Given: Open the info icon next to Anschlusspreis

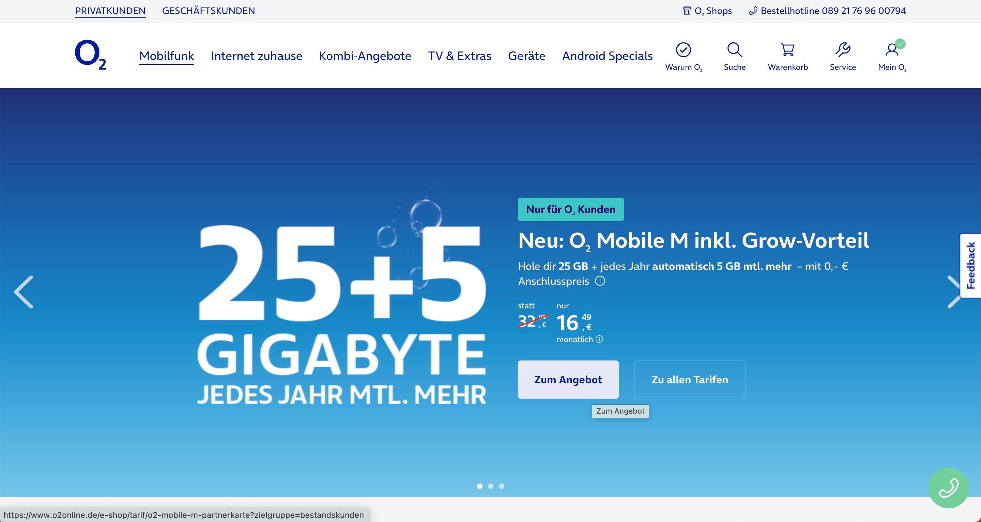Looking at the screenshot, I should [600, 281].
